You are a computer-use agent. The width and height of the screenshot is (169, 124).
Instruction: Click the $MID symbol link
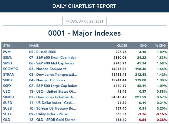[x=7, y=63]
